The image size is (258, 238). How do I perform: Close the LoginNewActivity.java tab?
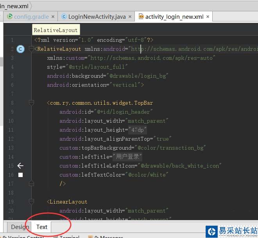[130, 17]
